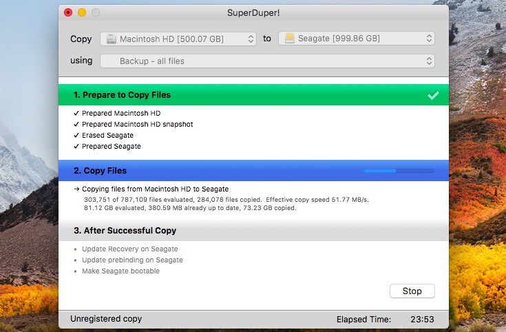Click the Prepared Seagate row
The image size is (506, 332).
click(x=107, y=146)
